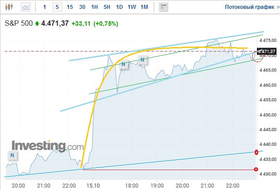Click the green up arrow beside S&P 500
The height and width of the screenshot is (190, 280).
(37, 24)
